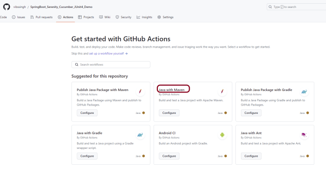This screenshot has width=326, height=169.
Task: Open the GitHub home logo
Action: point(7,7)
